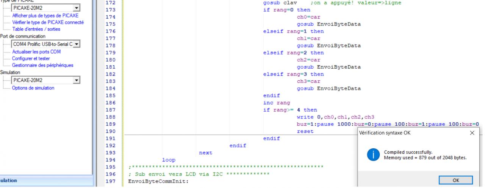
Task: Click the code line 'elseif rang=1 then'
Action: [293, 31]
